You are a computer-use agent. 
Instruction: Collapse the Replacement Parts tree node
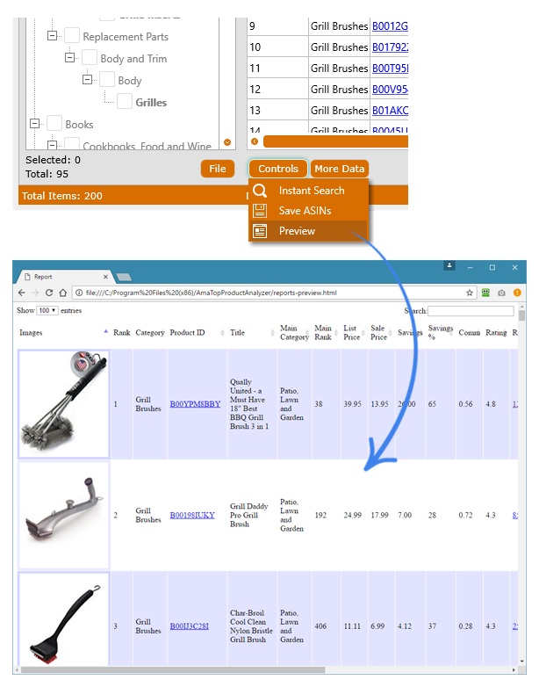click(x=52, y=35)
